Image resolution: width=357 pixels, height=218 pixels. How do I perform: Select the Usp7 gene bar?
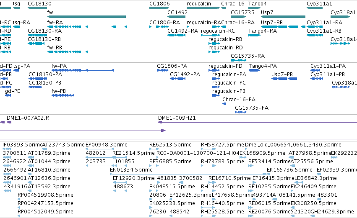click(283, 17)
